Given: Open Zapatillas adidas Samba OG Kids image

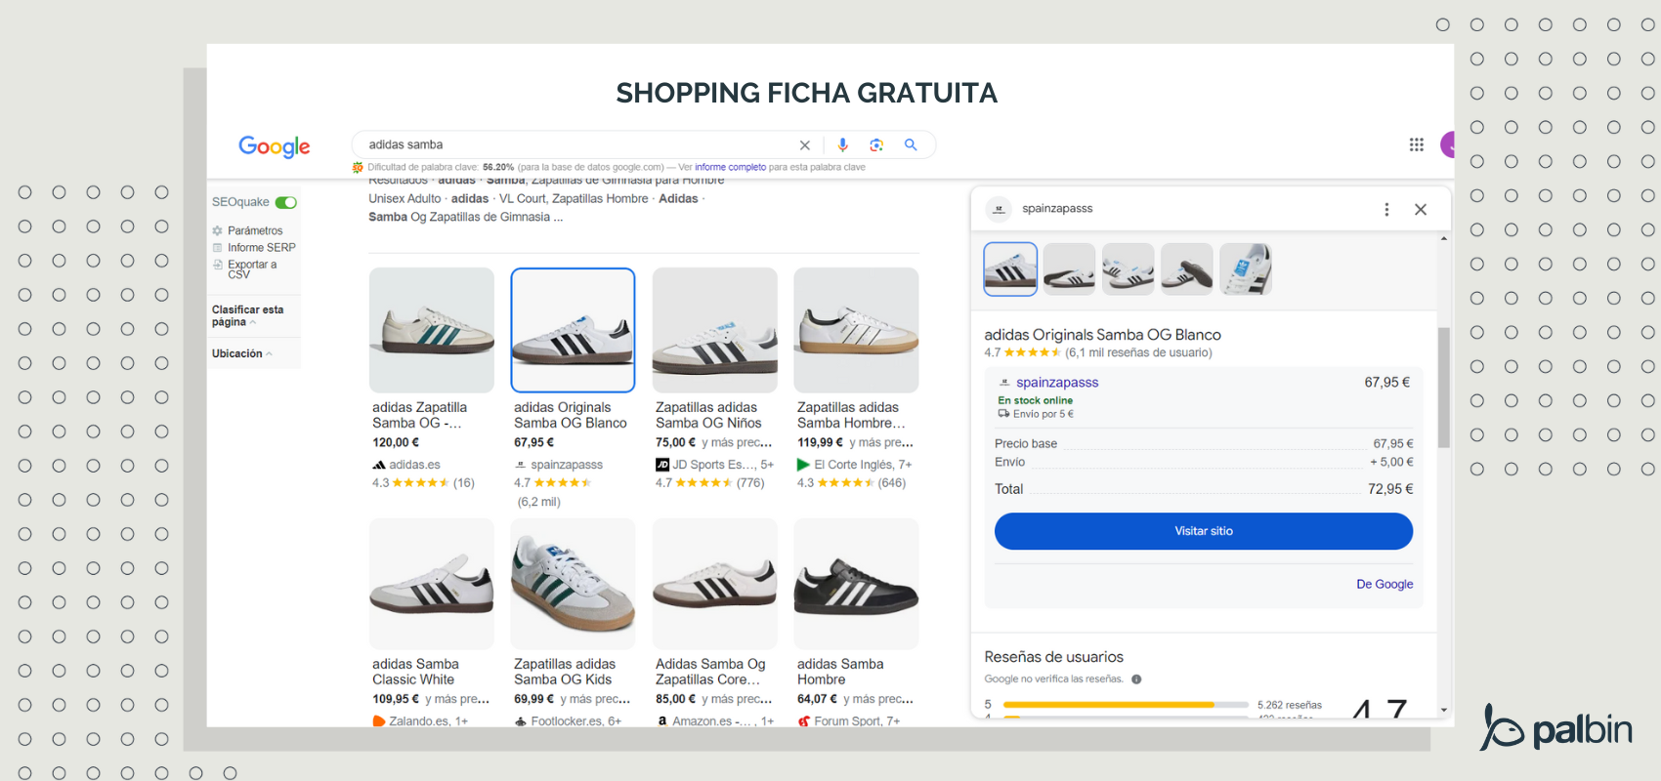Looking at the screenshot, I should [x=573, y=584].
